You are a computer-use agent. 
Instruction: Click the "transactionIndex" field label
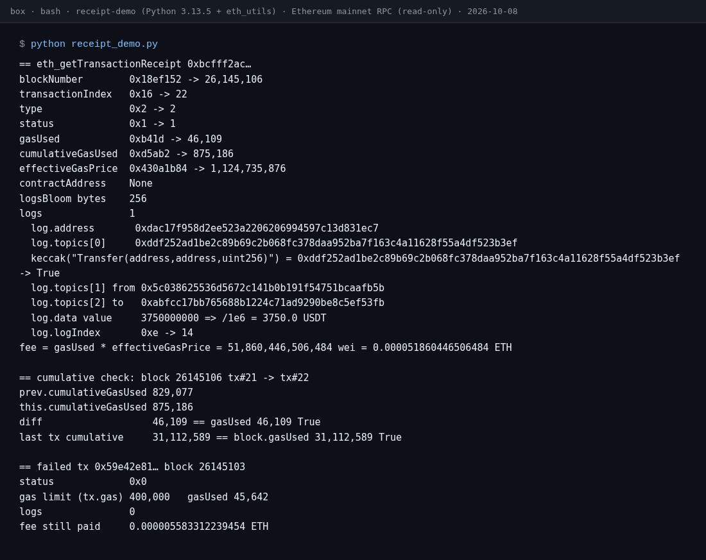point(65,94)
